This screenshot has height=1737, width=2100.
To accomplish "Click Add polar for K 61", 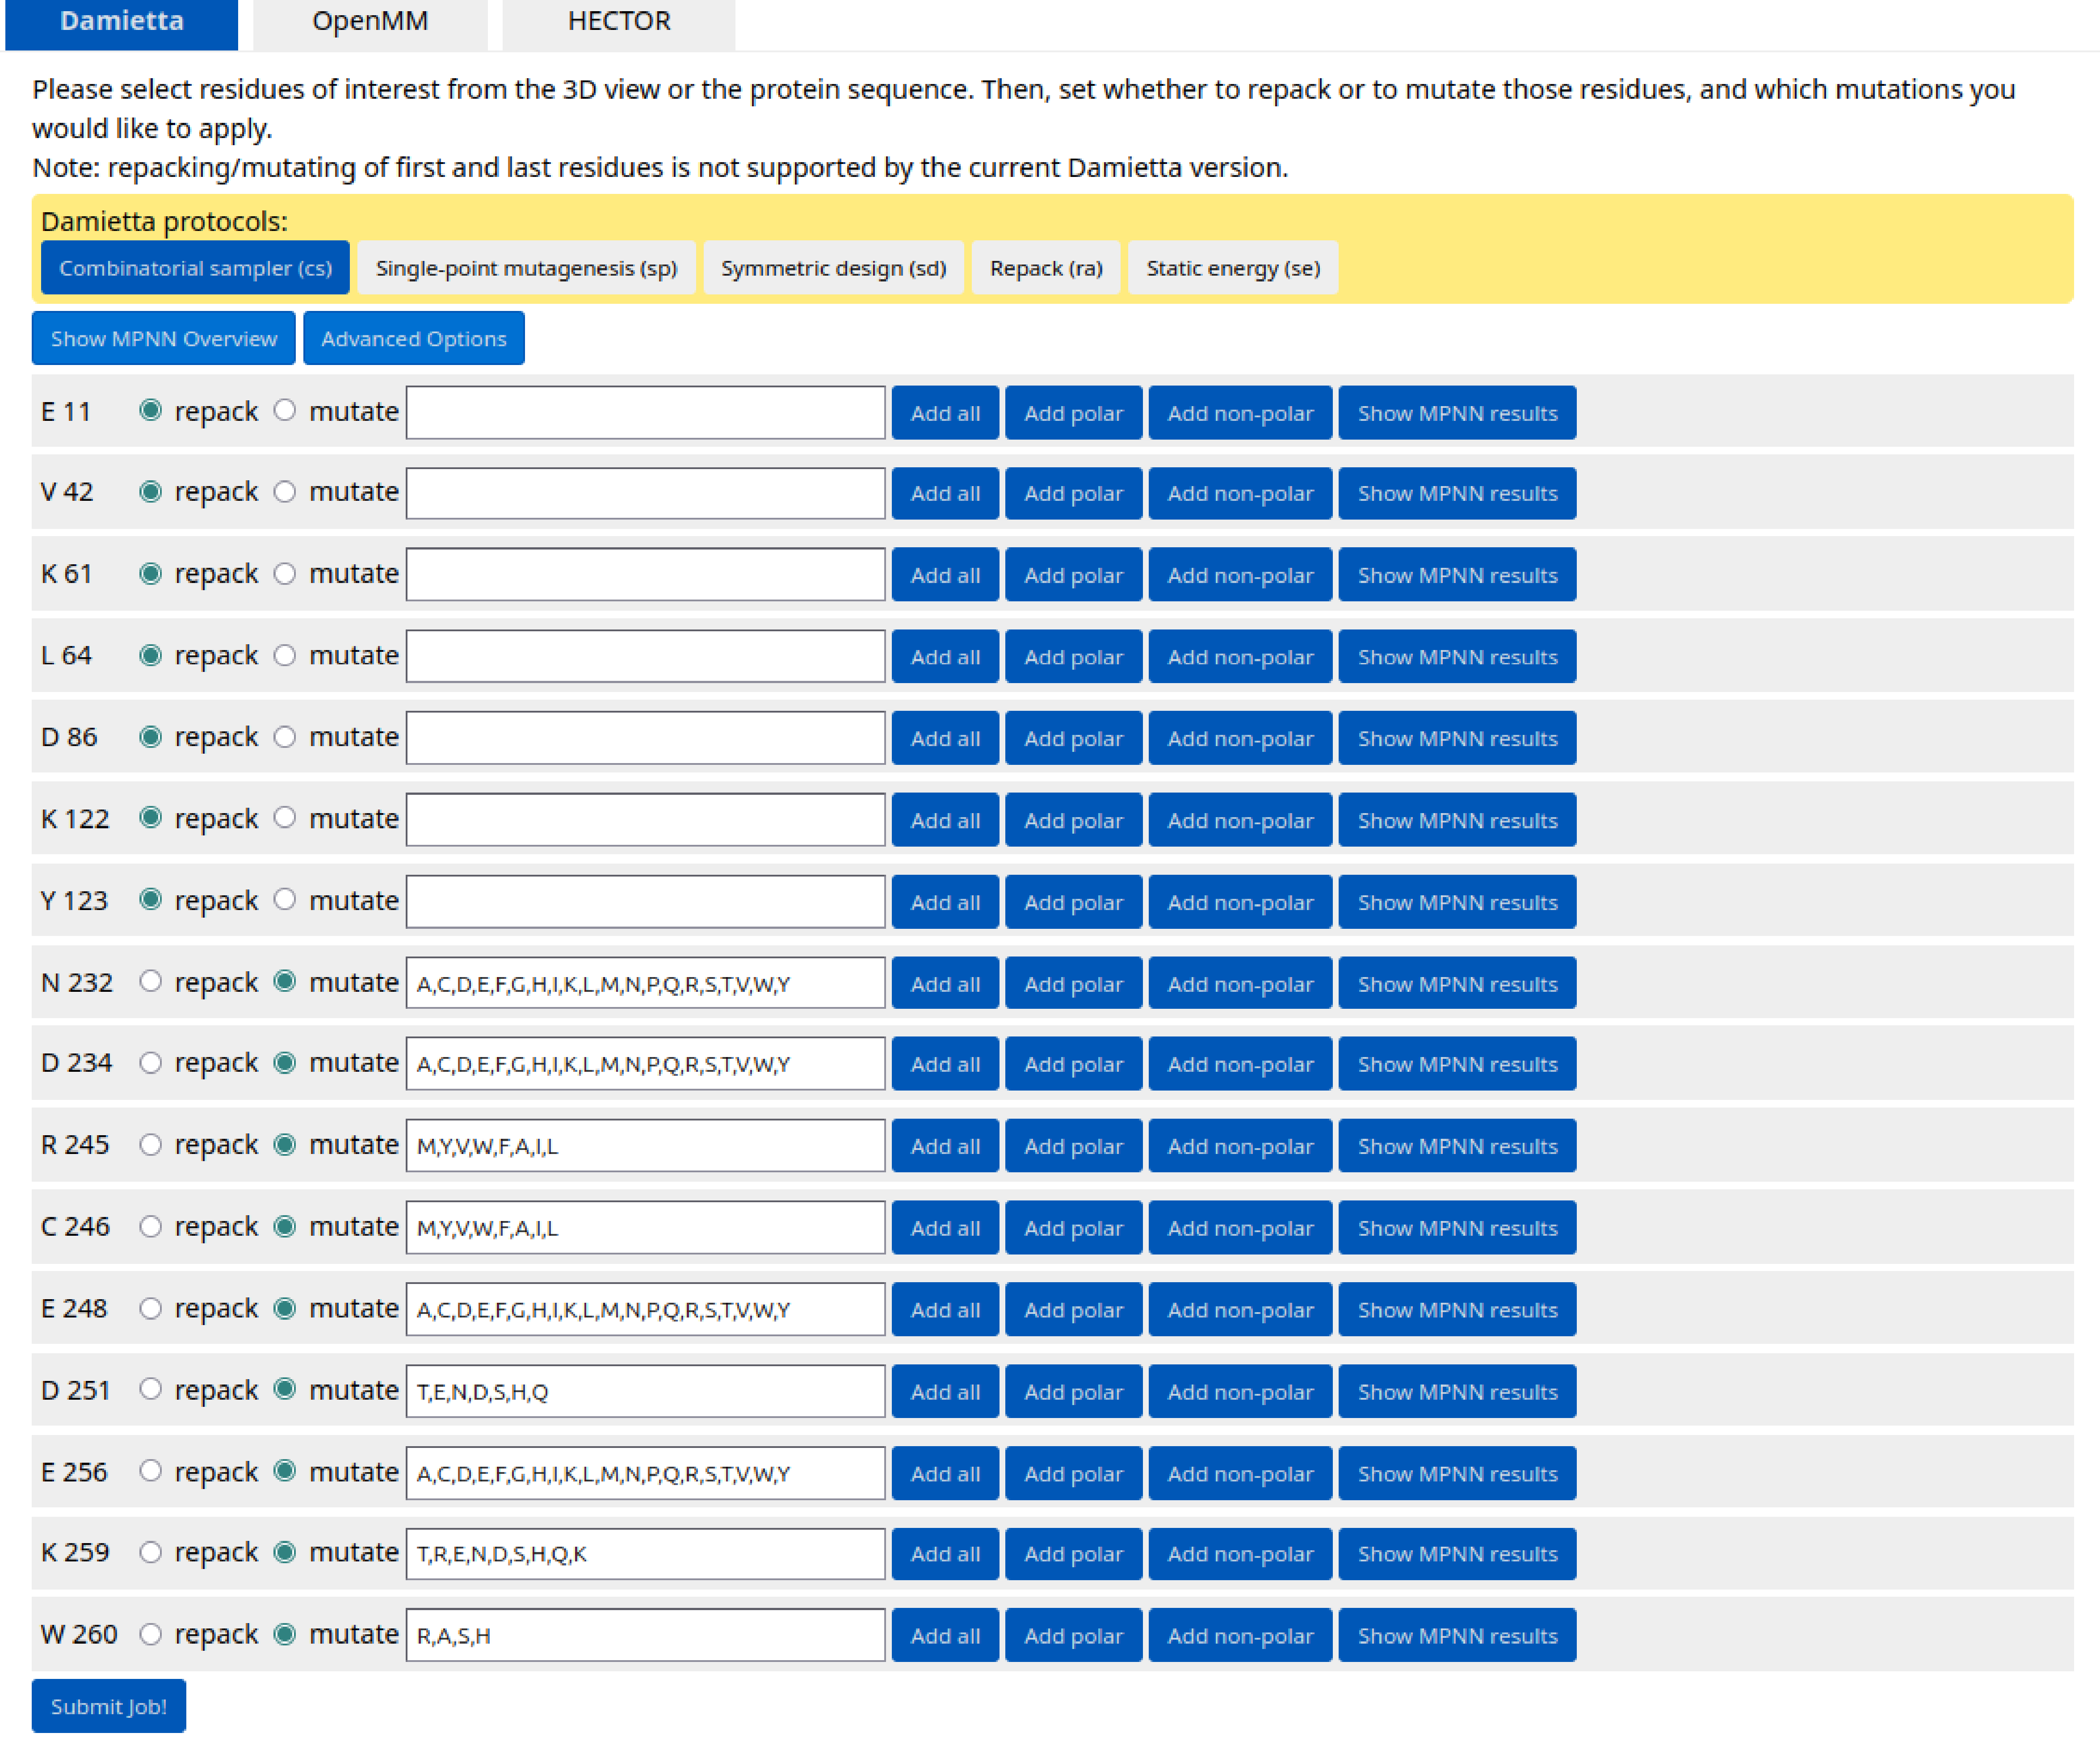I will click(1072, 575).
